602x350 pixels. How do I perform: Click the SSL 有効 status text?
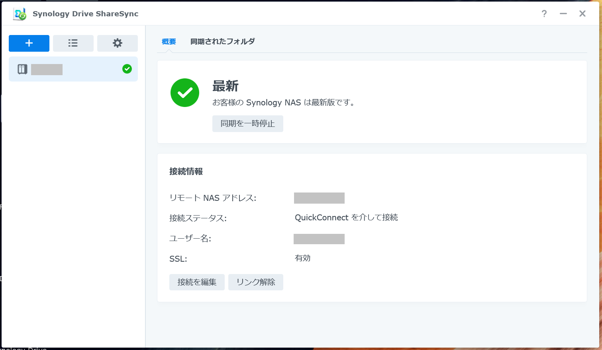click(x=302, y=258)
